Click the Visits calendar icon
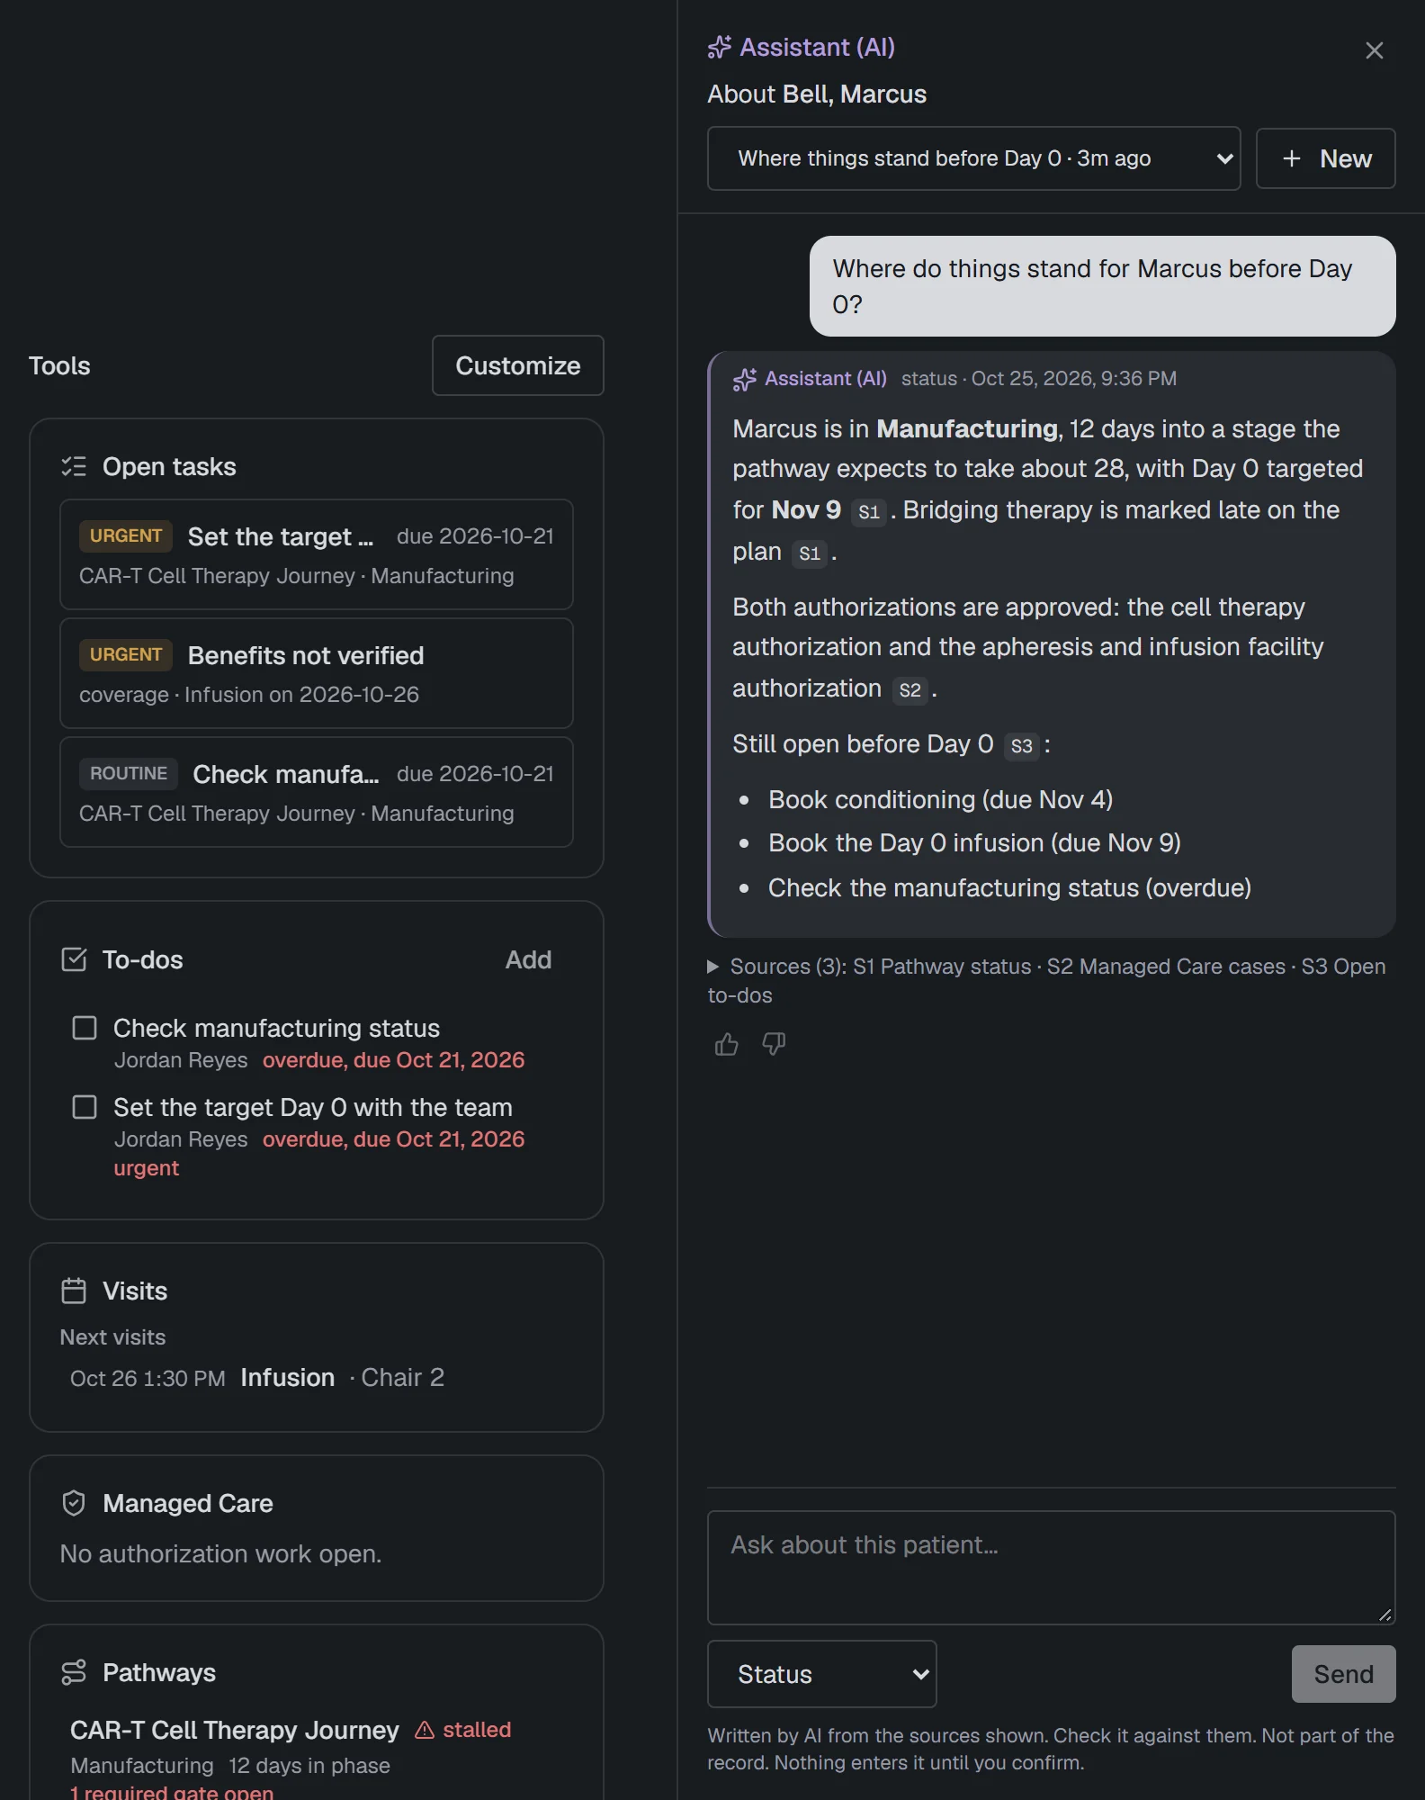Viewport: 1425px width, 1800px height. tap(74, 1291)
